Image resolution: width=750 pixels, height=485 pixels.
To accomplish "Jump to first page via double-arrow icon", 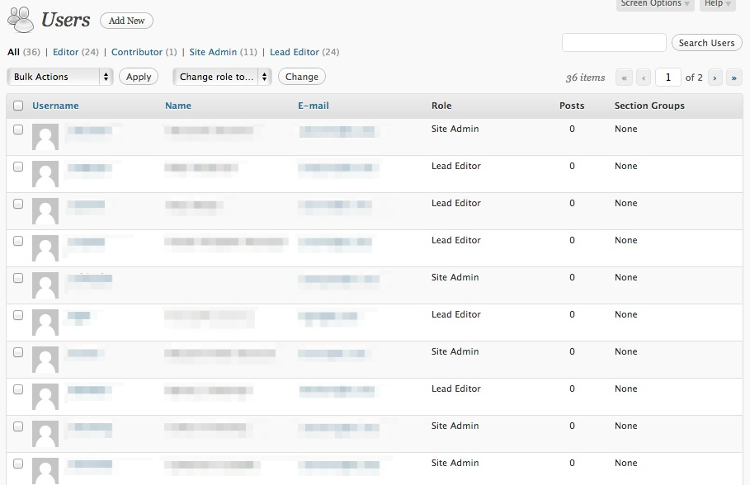I will pos(624,77).
